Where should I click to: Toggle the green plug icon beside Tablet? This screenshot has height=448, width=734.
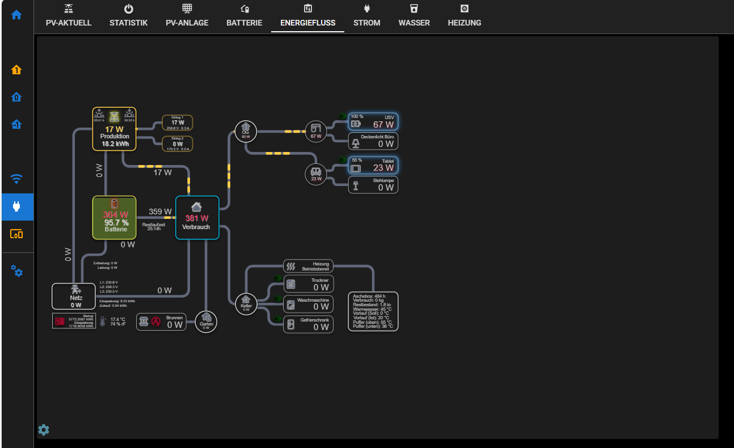click(342, 160)
